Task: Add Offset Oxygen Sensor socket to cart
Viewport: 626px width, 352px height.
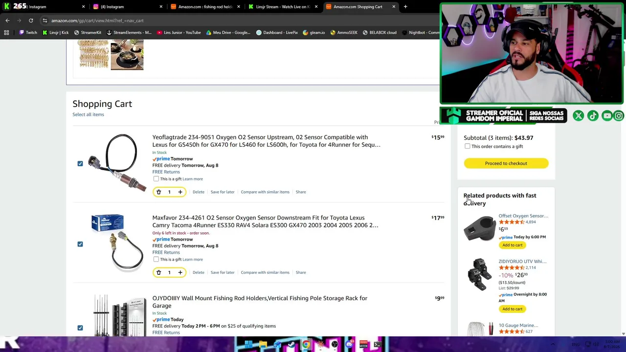Action: point(513,245)
